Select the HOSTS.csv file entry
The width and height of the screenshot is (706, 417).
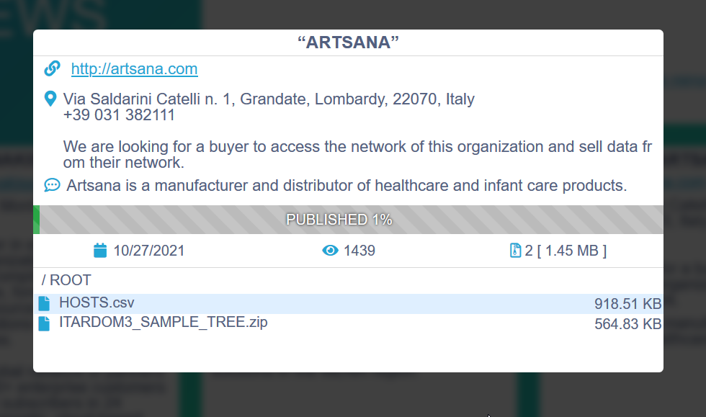point(97,303)
